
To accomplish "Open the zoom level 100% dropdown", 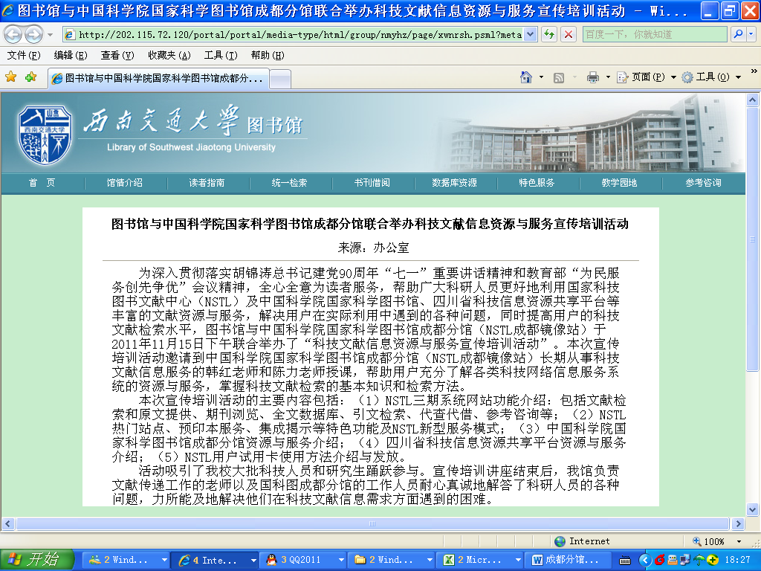I will (x=739, y=541).
